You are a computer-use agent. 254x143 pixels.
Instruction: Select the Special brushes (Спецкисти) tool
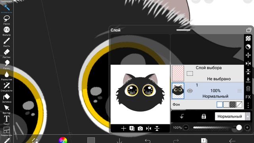pos(6,87)
